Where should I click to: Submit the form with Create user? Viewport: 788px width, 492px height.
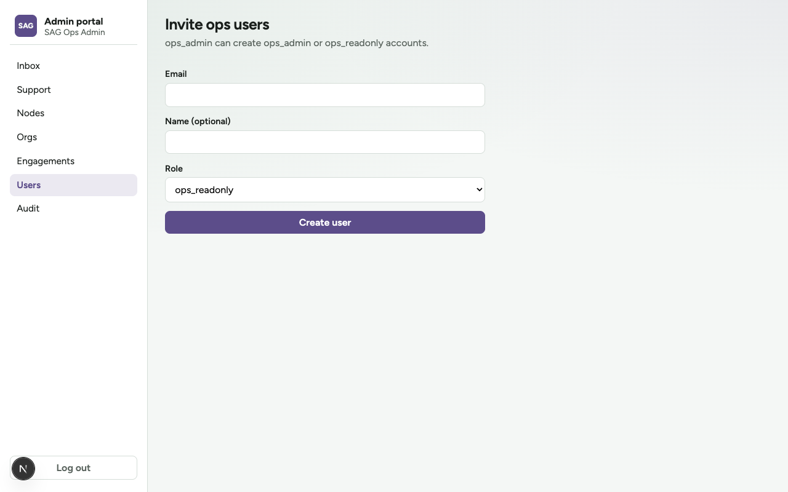point(325,223)
